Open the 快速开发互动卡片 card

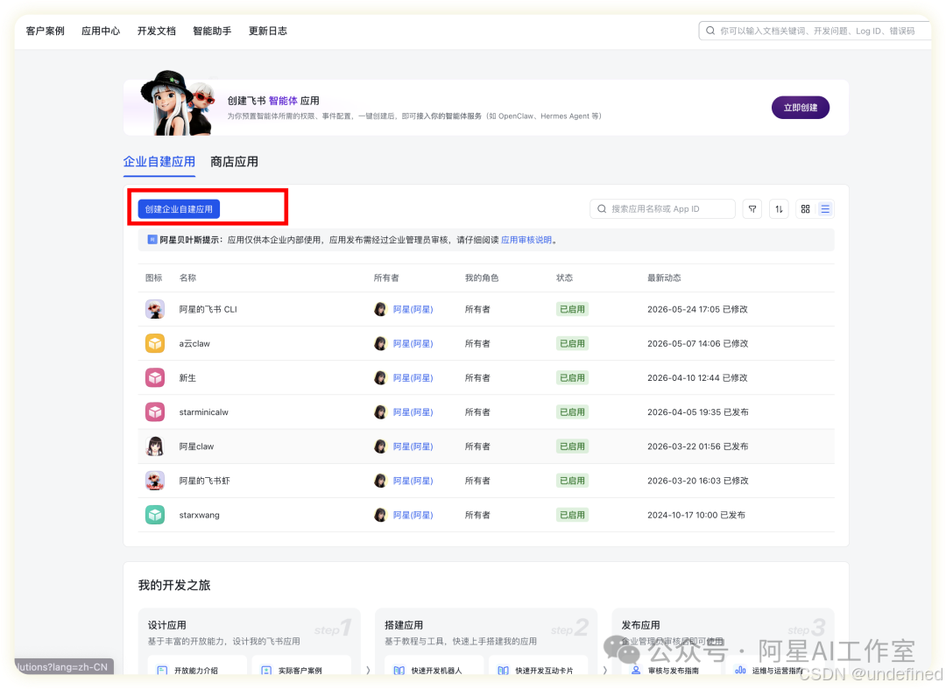pyautogui.click(x=538, y=665)
